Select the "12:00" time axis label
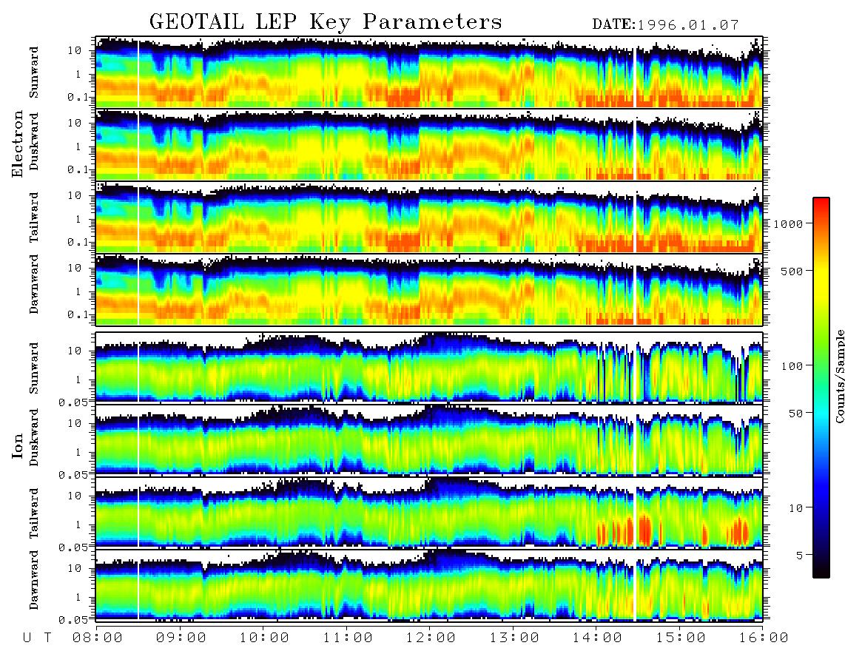 tap(431, 638)
